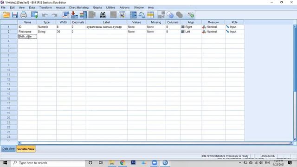Click the Run descriptive statistics icon
Image resolution: width=297 pixels, height=167 pixels.
[x=92, y=15]
